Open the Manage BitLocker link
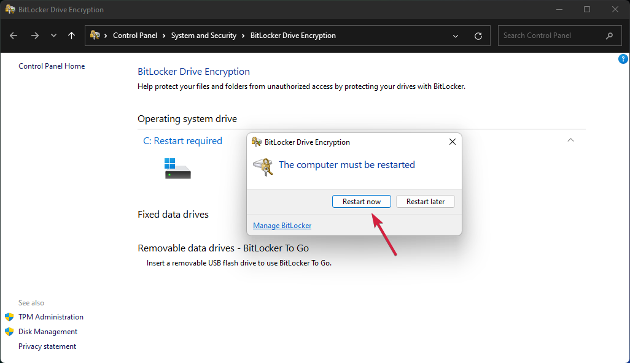The height and width of the screenshot is (363, 630). (282, 225)
